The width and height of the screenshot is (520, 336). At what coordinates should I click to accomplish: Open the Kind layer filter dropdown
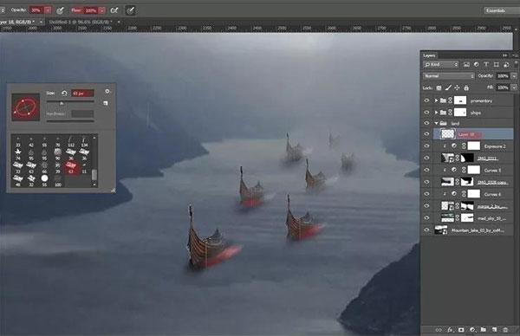tap(441, 65)
